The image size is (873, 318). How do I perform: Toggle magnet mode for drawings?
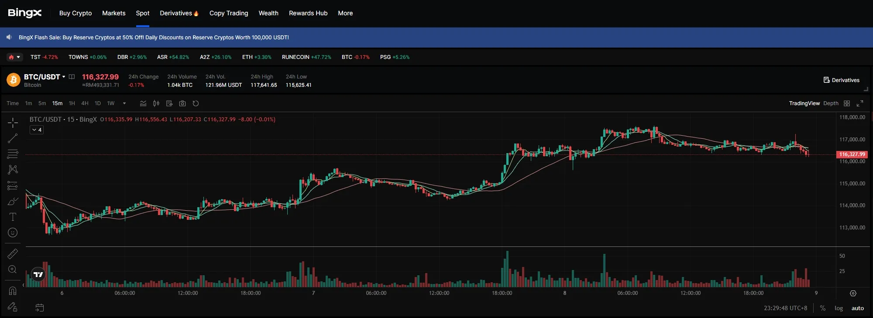point(13,291)
